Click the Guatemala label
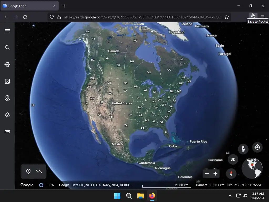The height and width of the screenshot is (202, 269). click(147, 163)
